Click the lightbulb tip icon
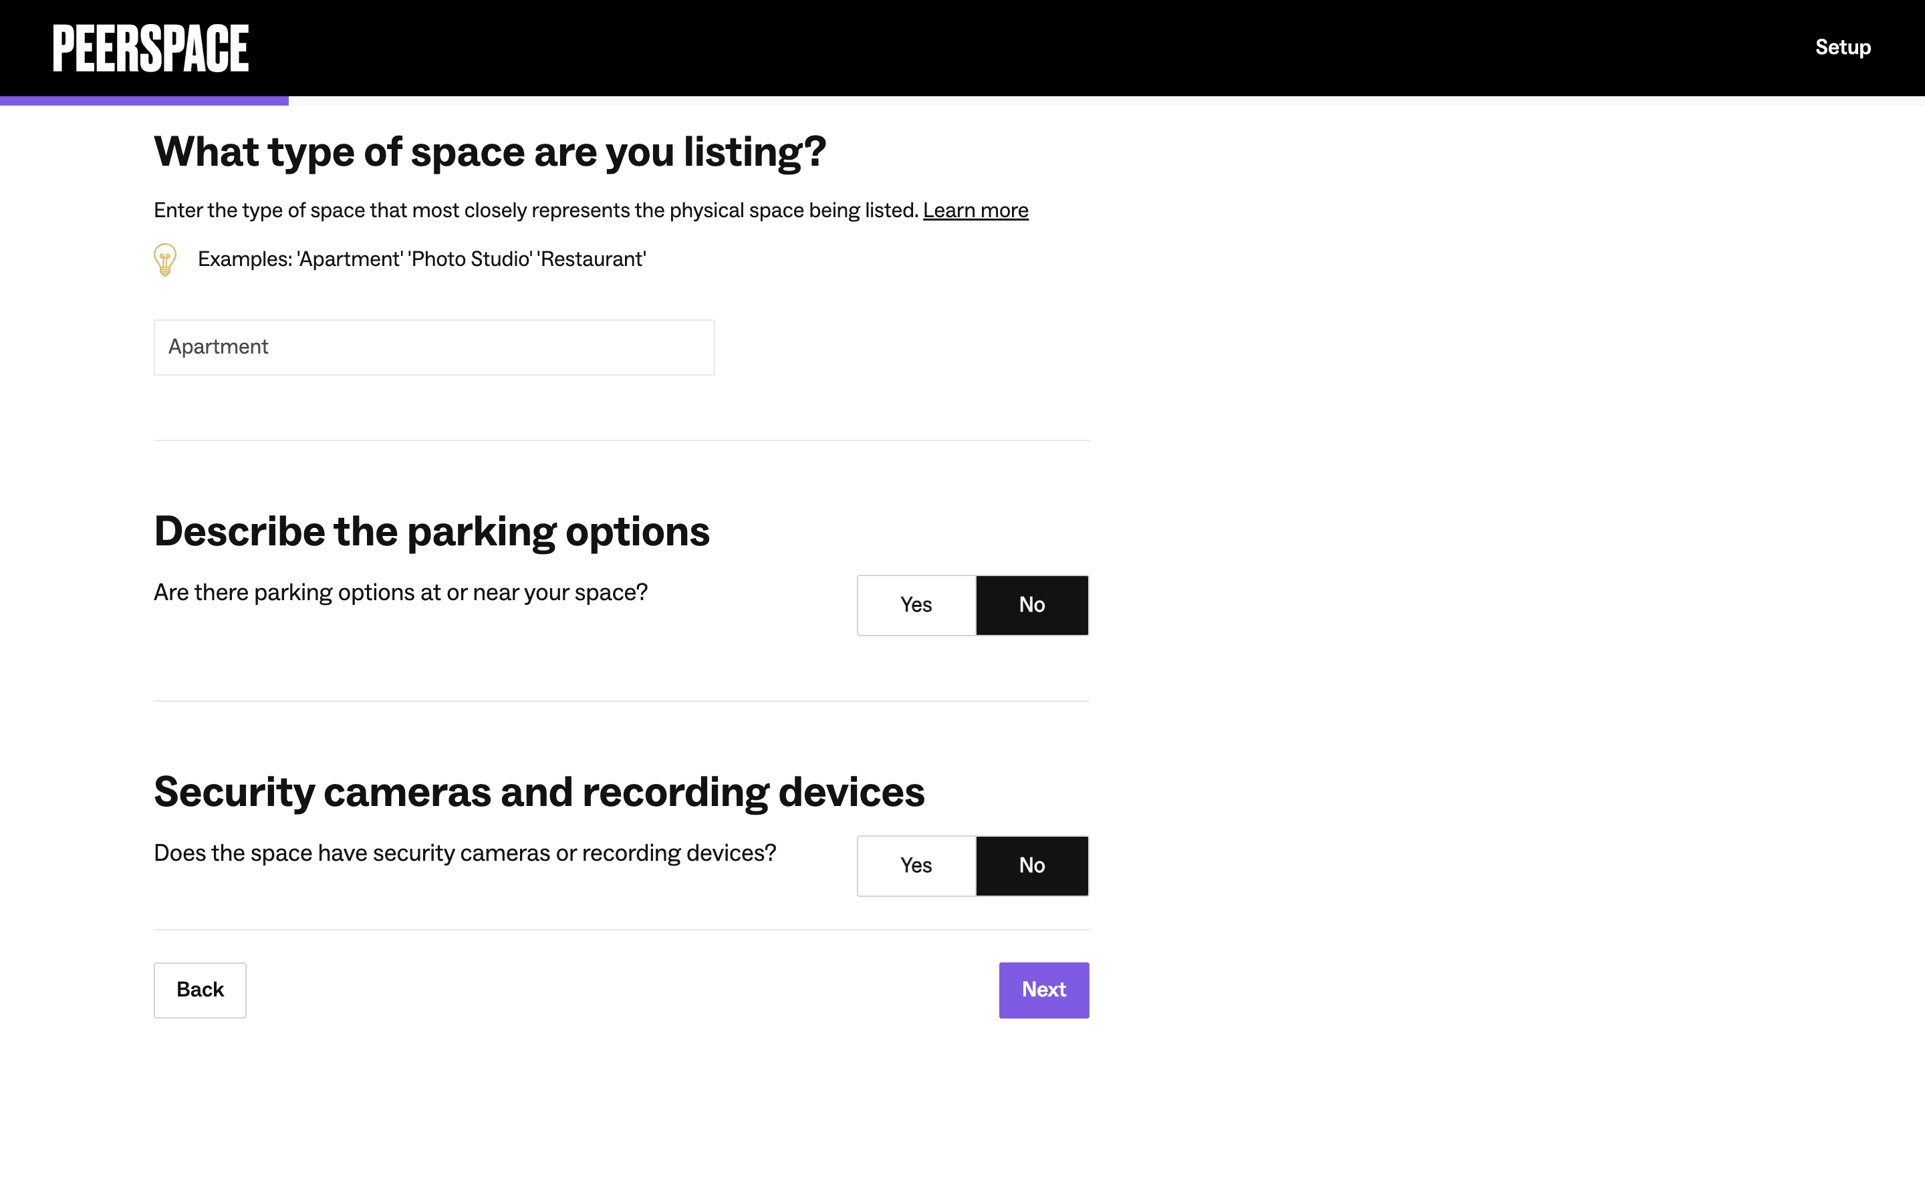 (x=164, y=259)
